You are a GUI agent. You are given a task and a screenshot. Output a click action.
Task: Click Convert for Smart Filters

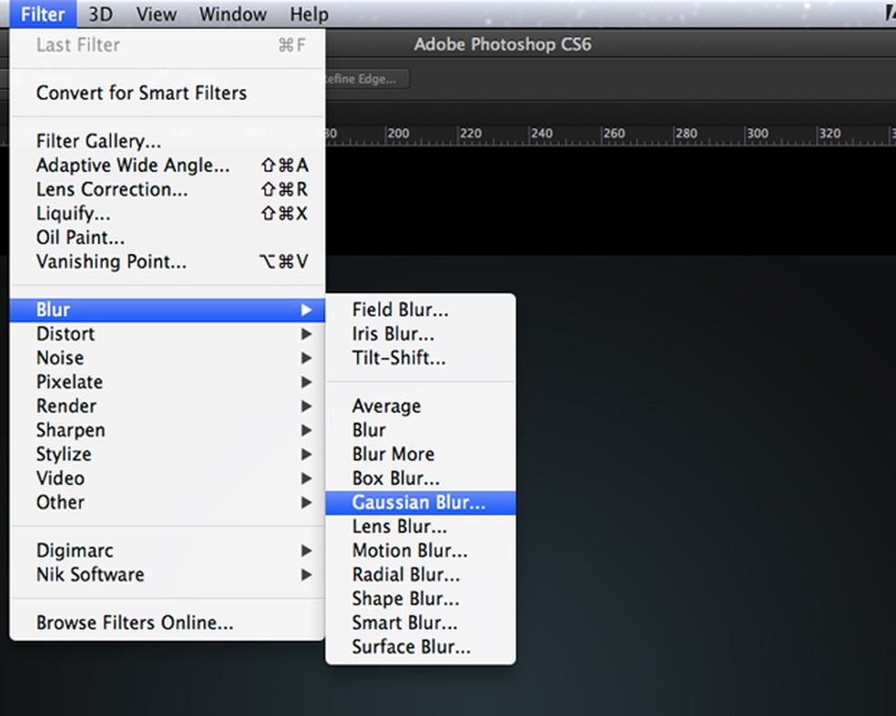click(x=141, y=93)
